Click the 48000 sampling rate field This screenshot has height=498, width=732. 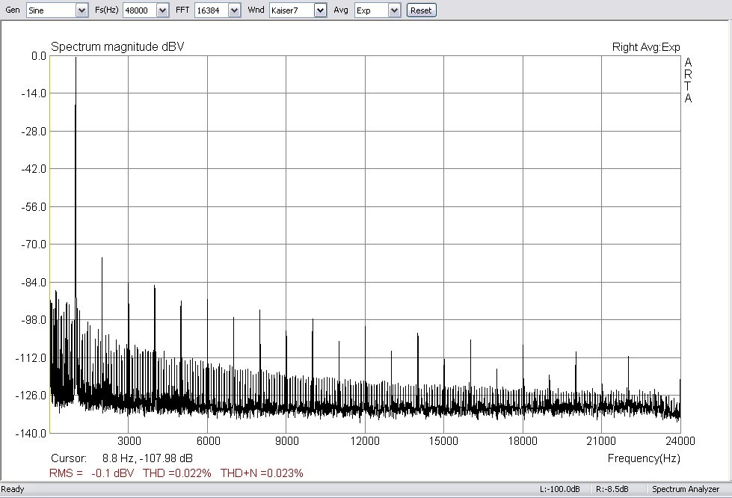(140, 10)
